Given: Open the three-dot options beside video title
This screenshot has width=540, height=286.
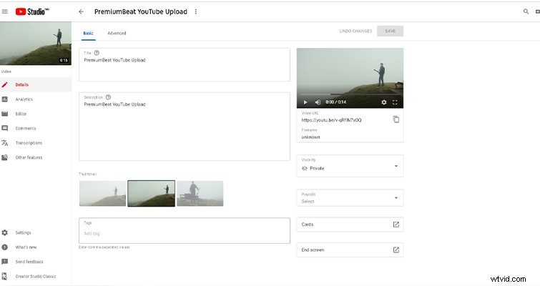Looking at the screenshot, I should pyautogui.click(x=195, y=11).
